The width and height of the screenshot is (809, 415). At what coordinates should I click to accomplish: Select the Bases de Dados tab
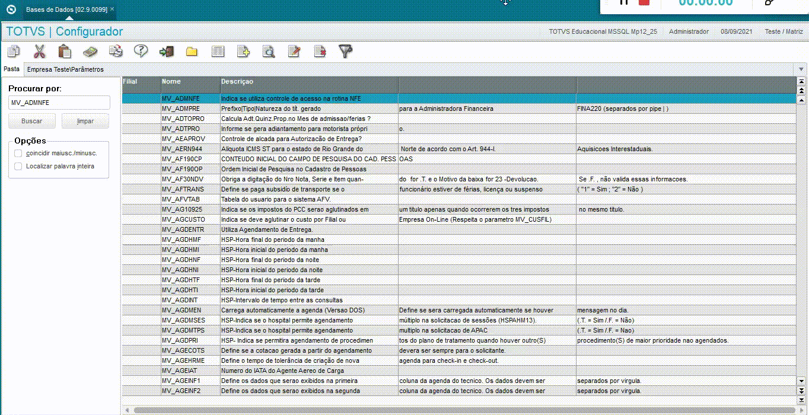[x=66, y=9]
